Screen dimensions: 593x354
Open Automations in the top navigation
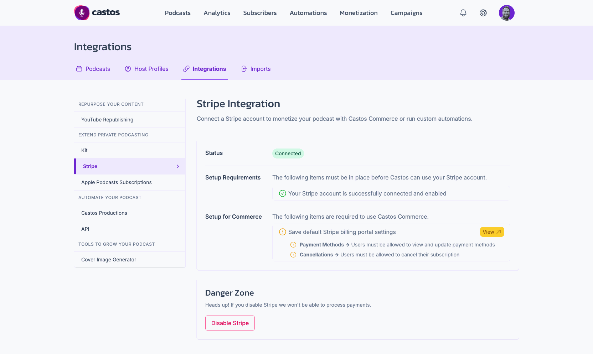[308, 13]
